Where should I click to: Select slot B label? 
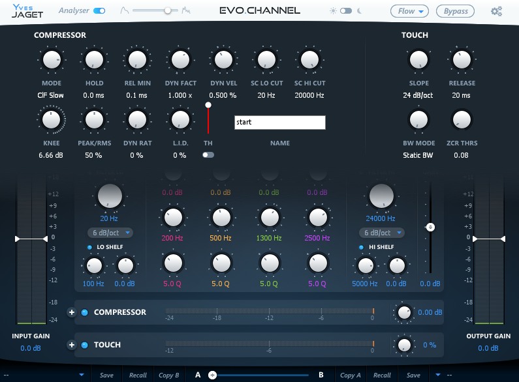[321, 375]
